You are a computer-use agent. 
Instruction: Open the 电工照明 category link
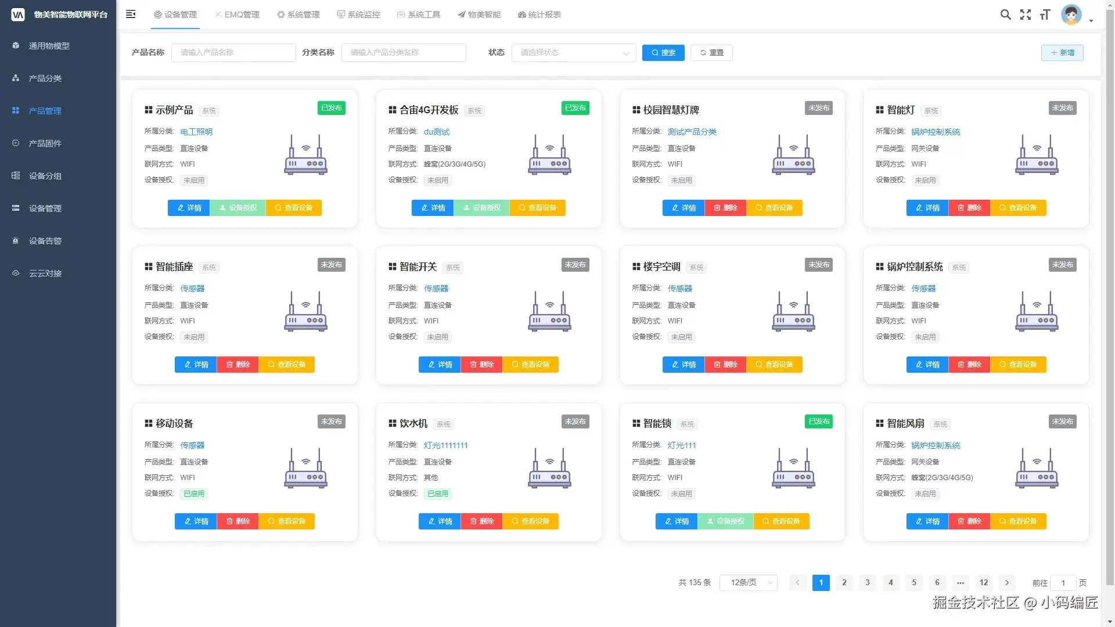[x=196, y=132]
